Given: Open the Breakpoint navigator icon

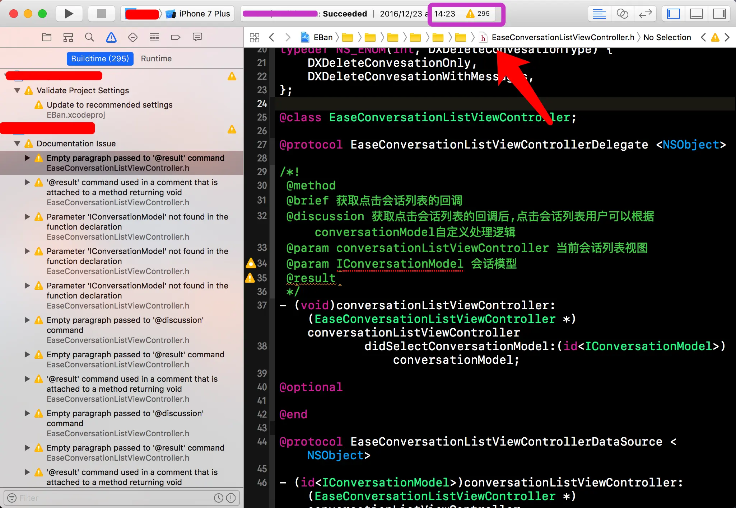Looking at the screenshot, I should click(176, 37).
